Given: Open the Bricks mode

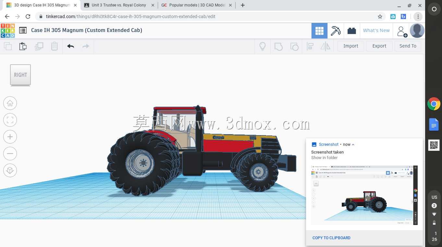Looking at the screenshot, I should tap(351, 31).
